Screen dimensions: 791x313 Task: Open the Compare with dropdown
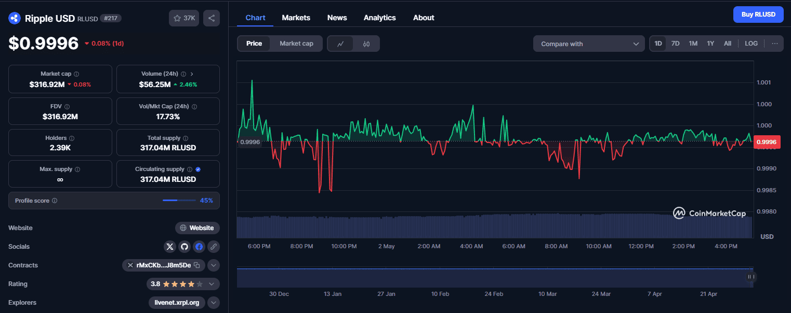[x=589, y=44]
